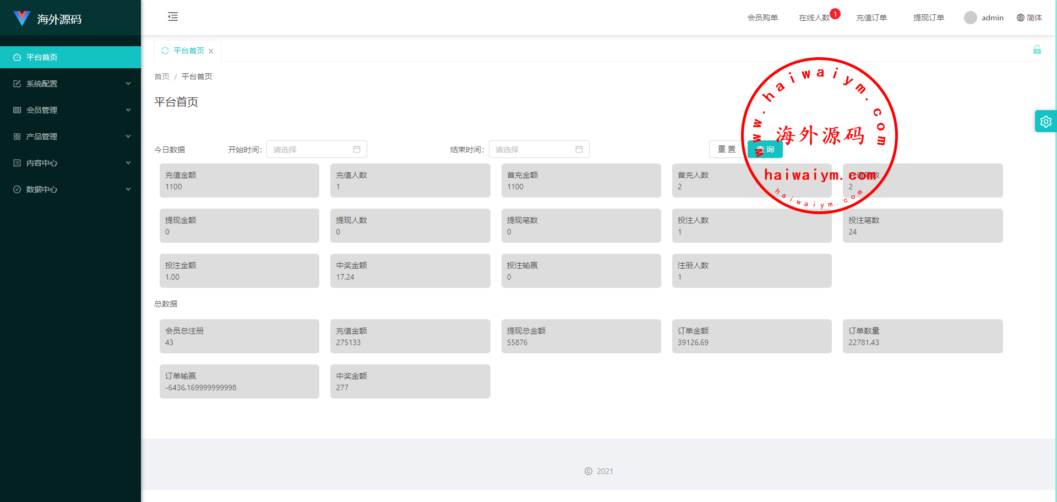Click the lock icon at tab bar right
This screenshot has height=502, width=1057.
point(1037,50)
